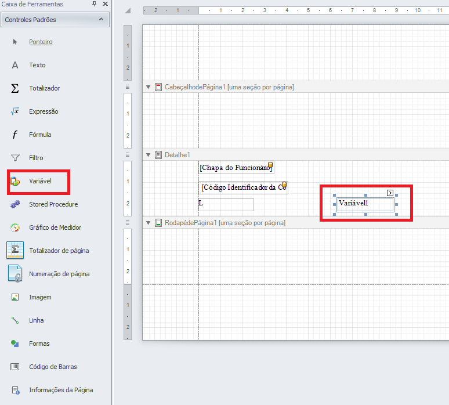Screen dimensions: 449x405
Task: Click the Linha label
Action: click(x=37, y=320)
